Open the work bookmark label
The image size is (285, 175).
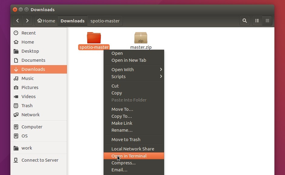coord(27,148)
